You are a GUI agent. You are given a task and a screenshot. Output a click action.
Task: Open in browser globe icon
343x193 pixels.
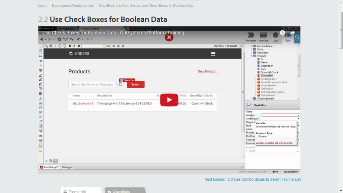point(51,46)
